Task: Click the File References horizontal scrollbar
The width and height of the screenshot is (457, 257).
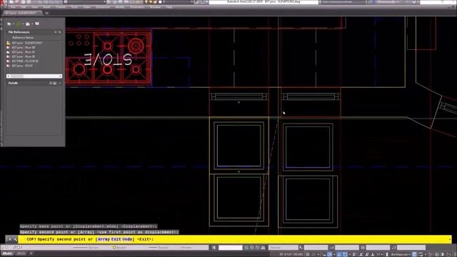Action: 34,76
